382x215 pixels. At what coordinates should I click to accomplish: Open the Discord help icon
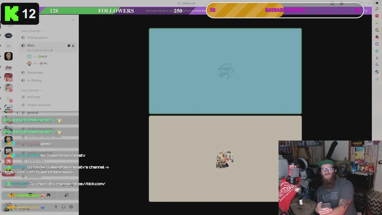[x=341, y=4]
